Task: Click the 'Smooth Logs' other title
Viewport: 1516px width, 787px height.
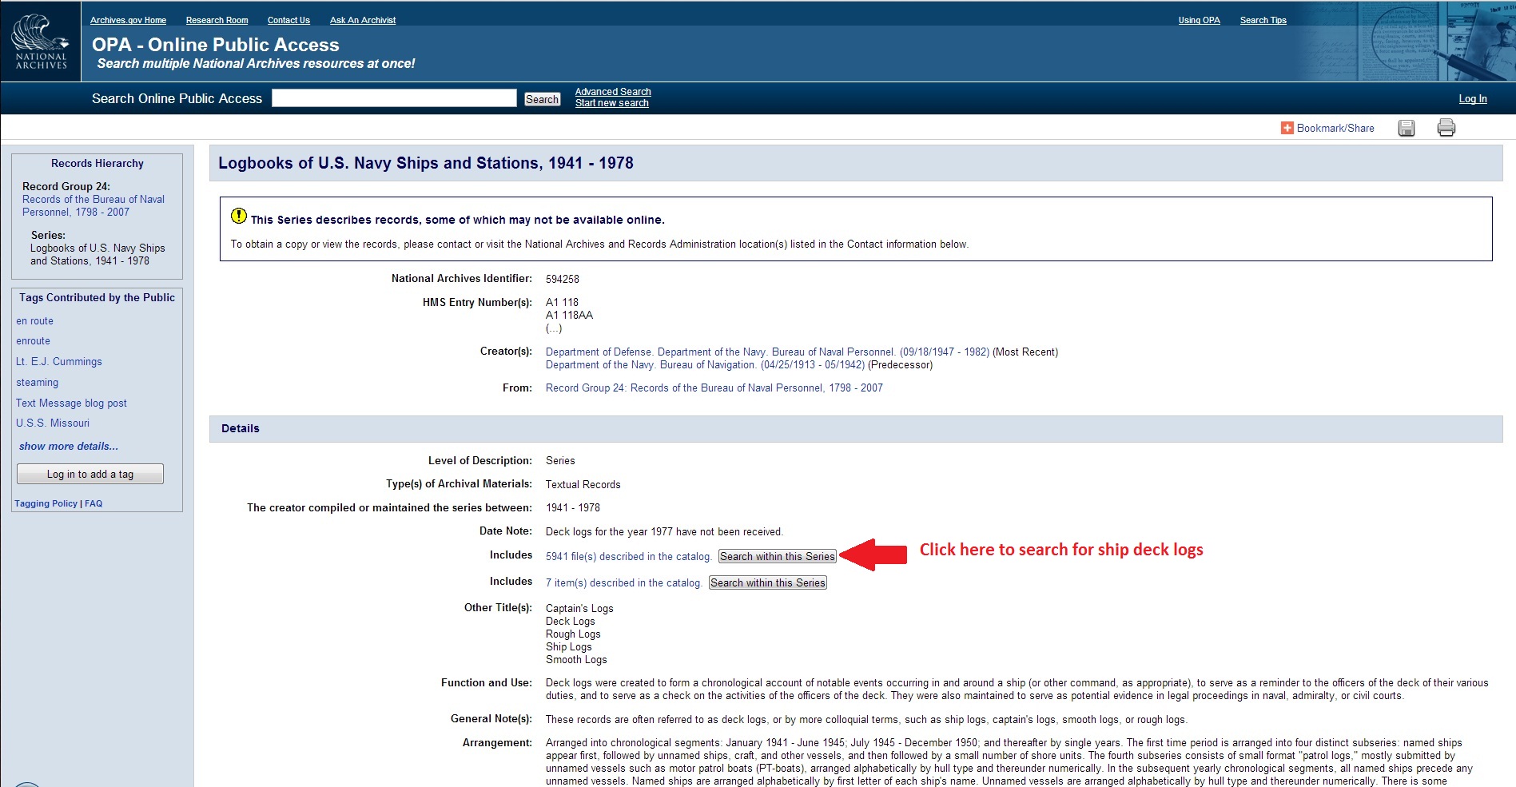Action: [x=576, y=660]
